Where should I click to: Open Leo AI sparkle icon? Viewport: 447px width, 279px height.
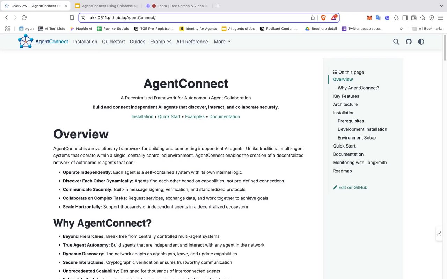pyautogui.click(x=423, y=18)
